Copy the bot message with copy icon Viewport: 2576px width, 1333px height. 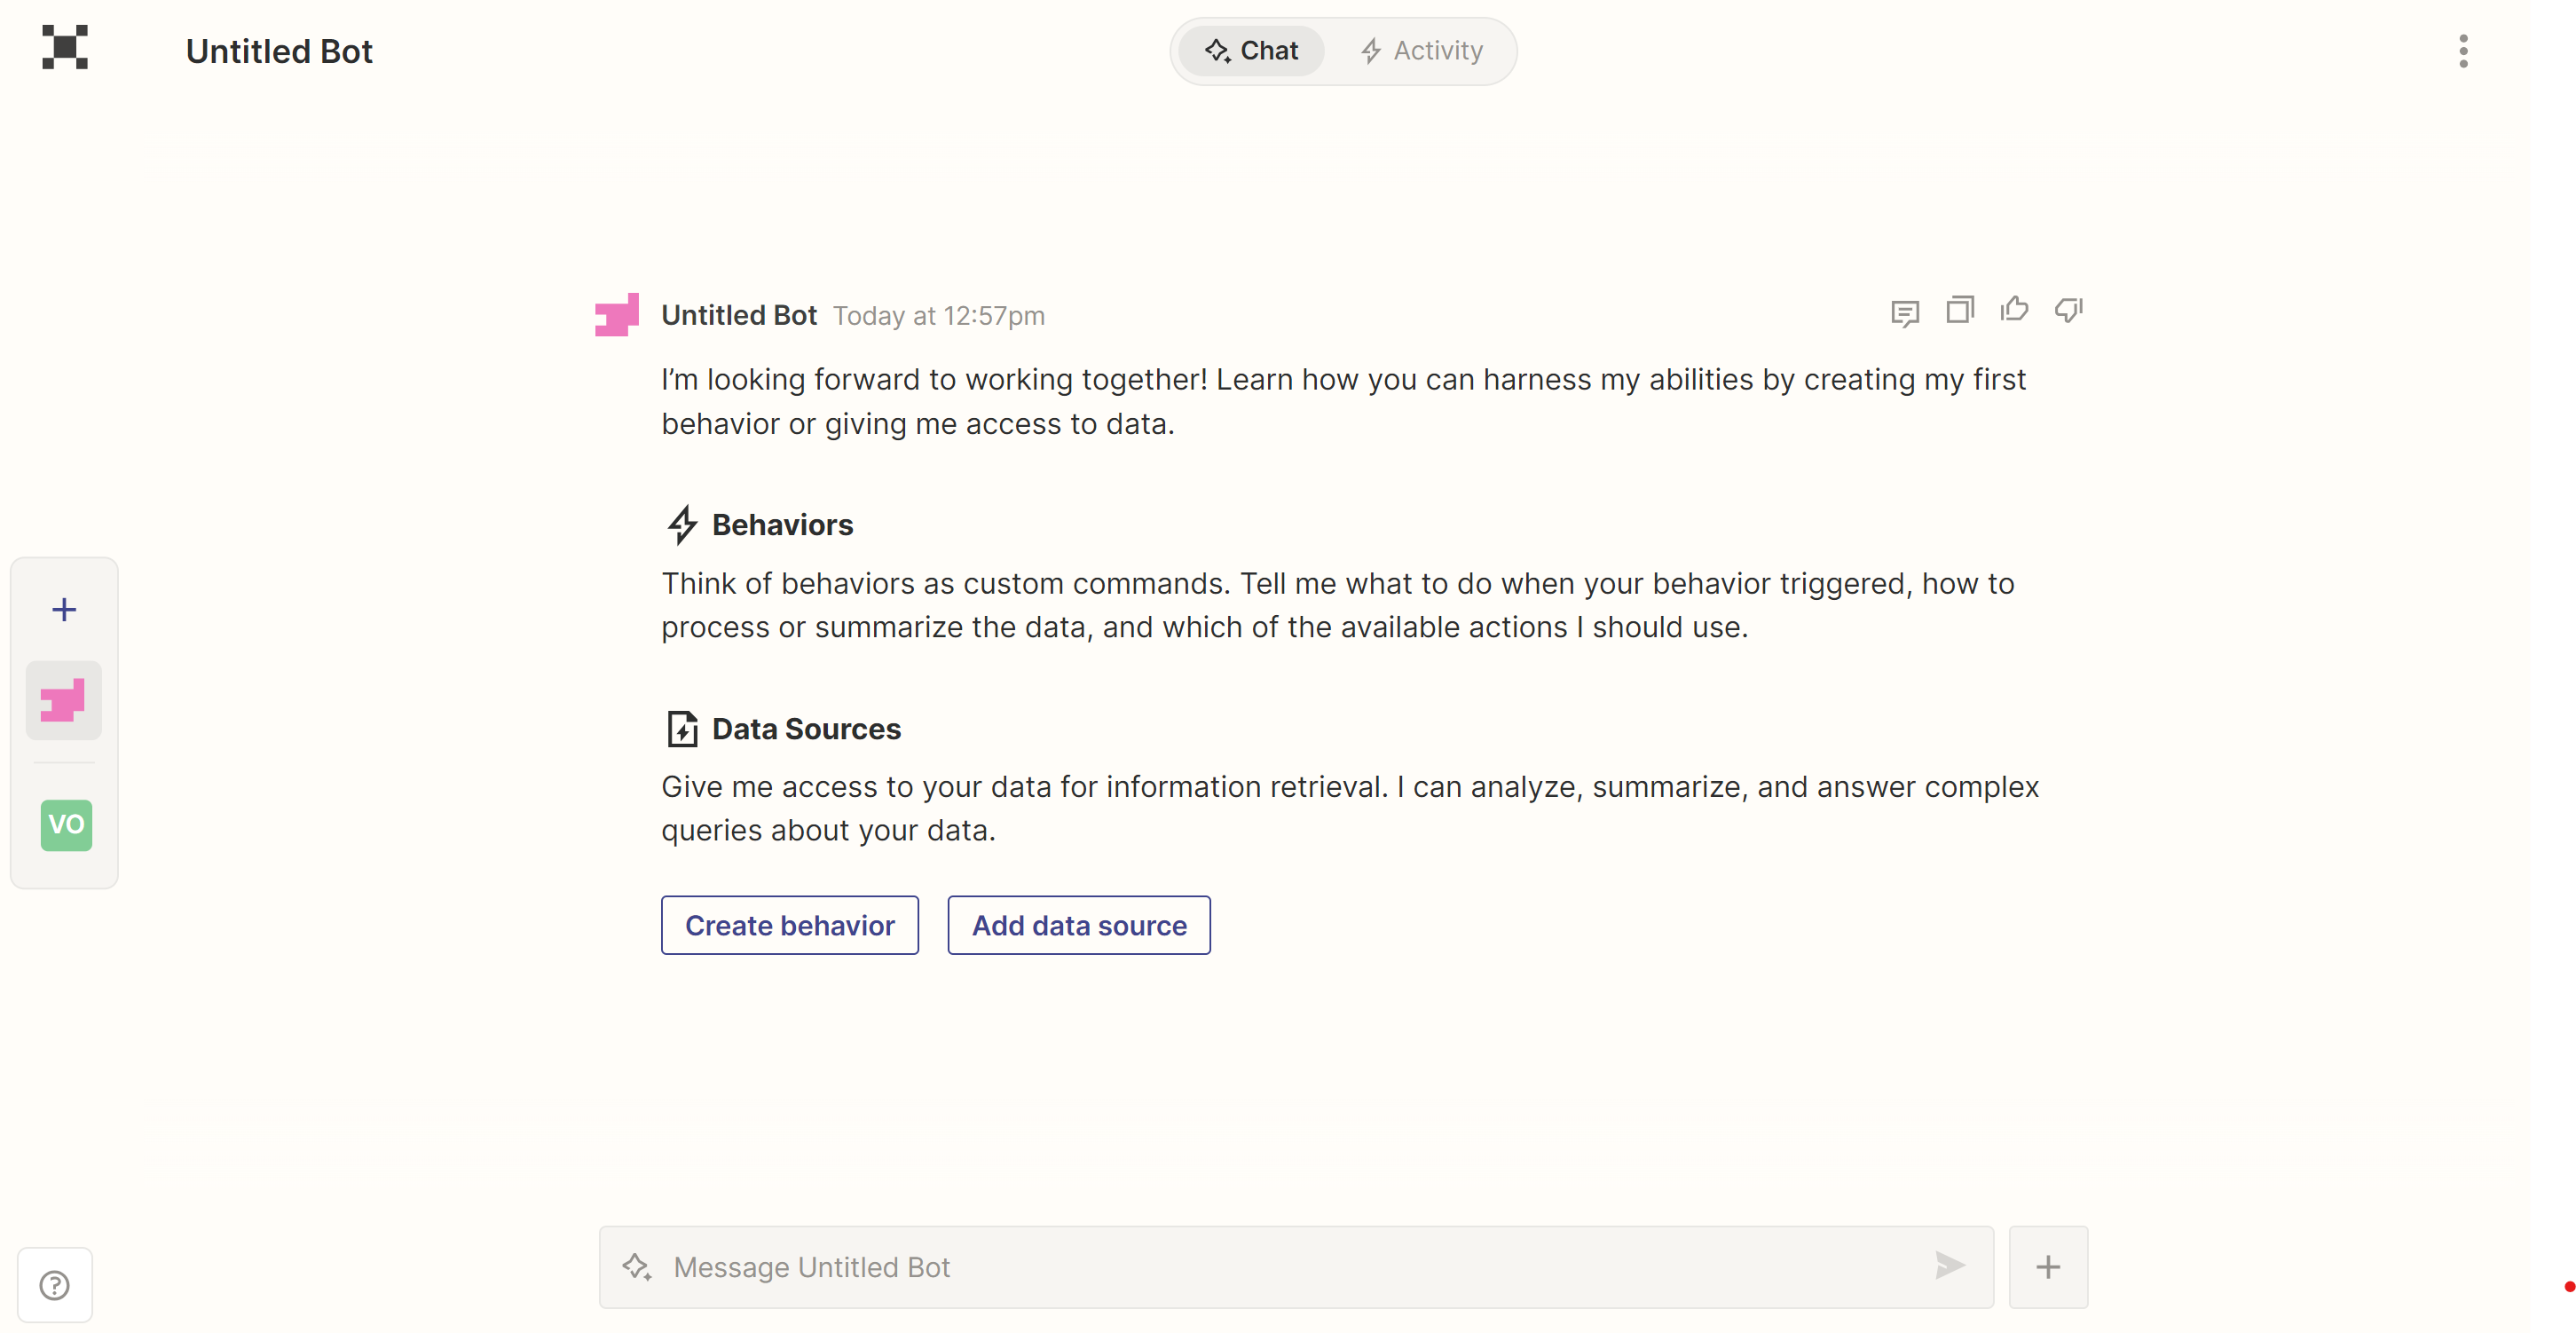pyautogui.click(x=1959, y=310)
